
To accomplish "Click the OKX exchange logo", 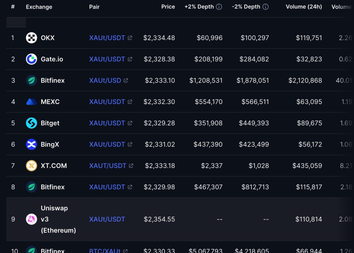I will tap(31, 38).
